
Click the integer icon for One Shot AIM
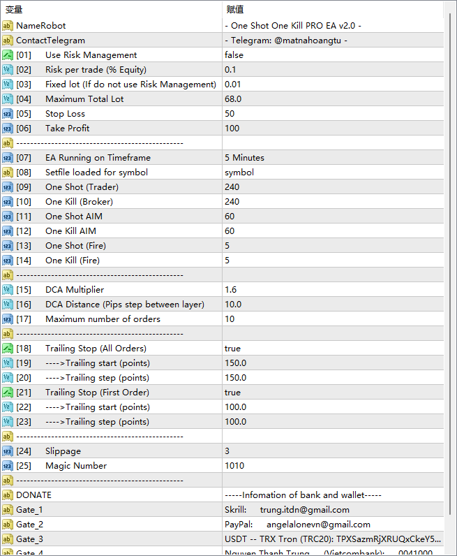[x=8, y=217]
